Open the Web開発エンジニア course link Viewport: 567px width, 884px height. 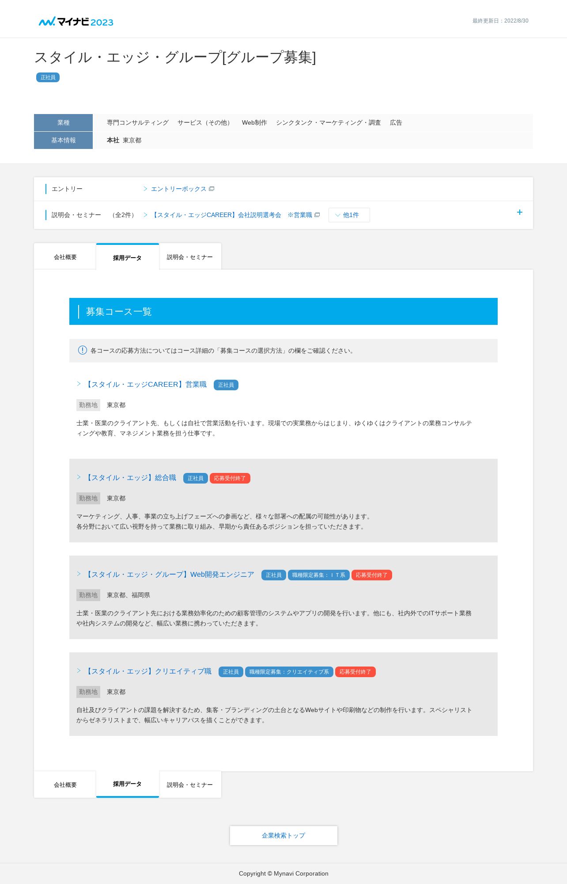(x=169, y=575)
